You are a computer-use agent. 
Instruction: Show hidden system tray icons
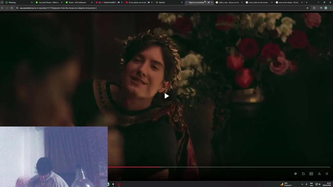tap(302, 184)
